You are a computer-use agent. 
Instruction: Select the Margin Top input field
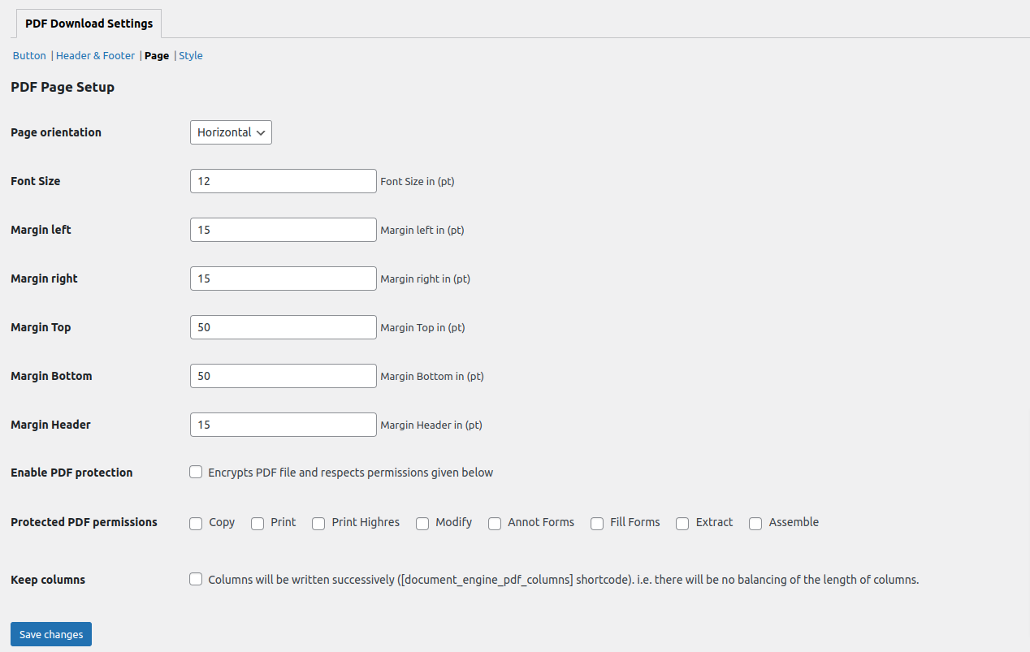click(x=283, y=326)
